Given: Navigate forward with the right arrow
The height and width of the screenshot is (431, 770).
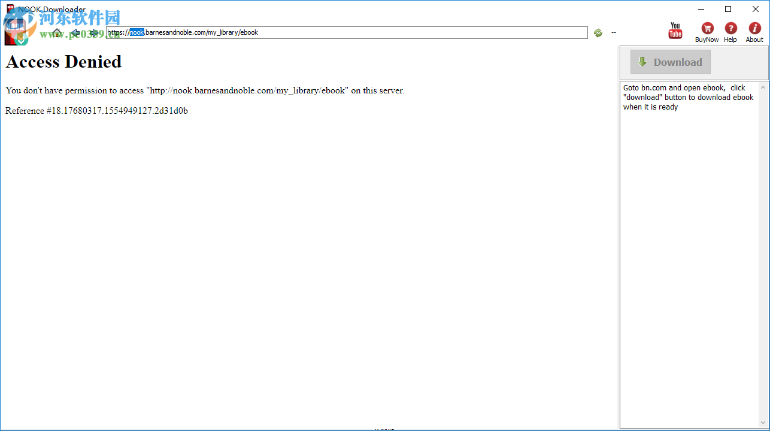Looking at the screenshot, I should (94, 32).
